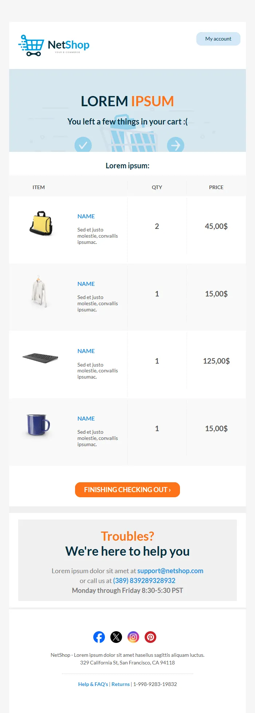Click the (389) 839289328932 phone link
Image resolution: width=255 pixels, height=713 pixels.
click(x=144, y=580)
